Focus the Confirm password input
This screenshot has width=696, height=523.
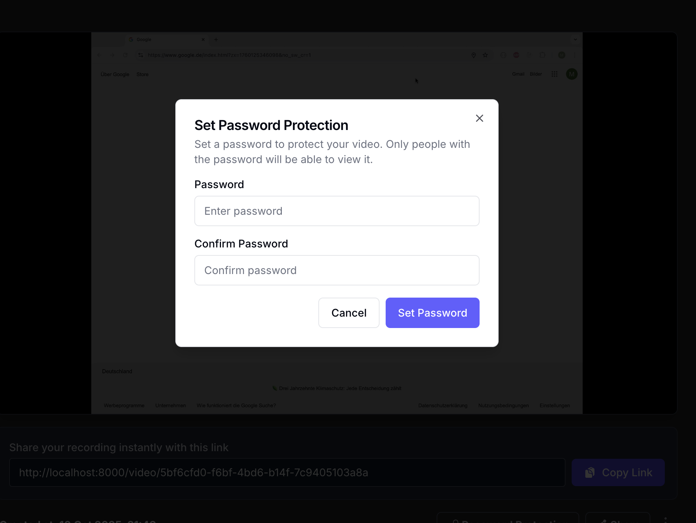(337, 270)
